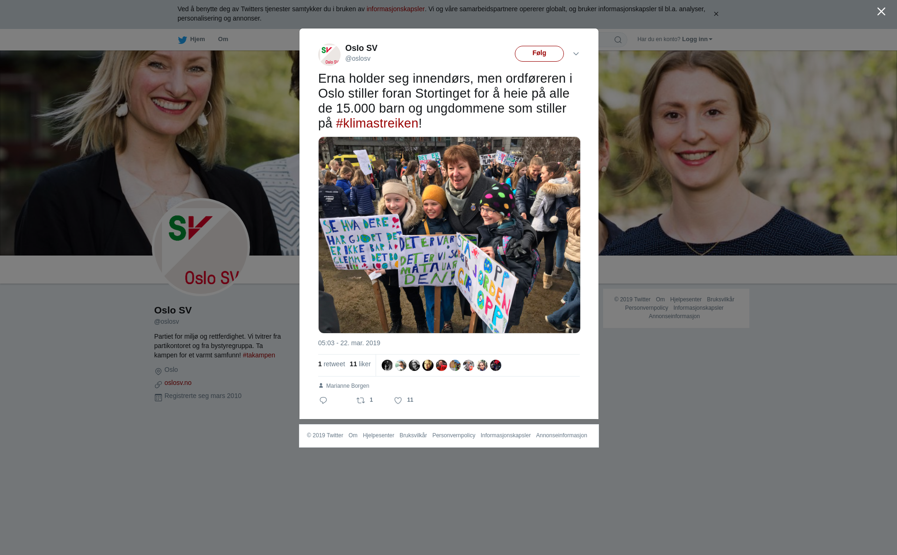
Task: Expand tweet options chevron menu
Action: 576,54
